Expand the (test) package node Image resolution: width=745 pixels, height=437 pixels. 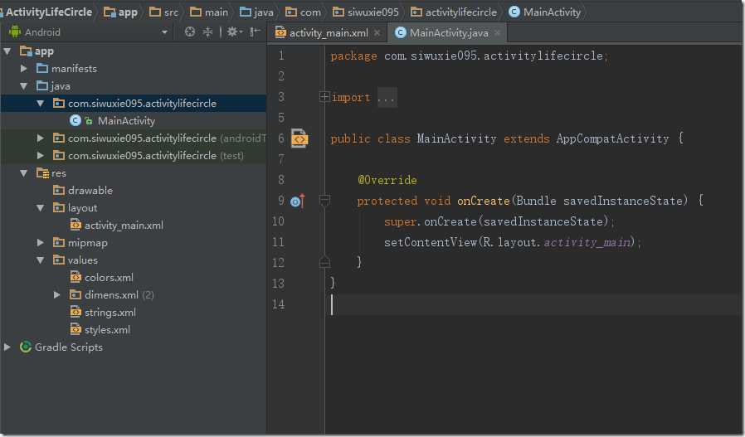coord(41,155)
